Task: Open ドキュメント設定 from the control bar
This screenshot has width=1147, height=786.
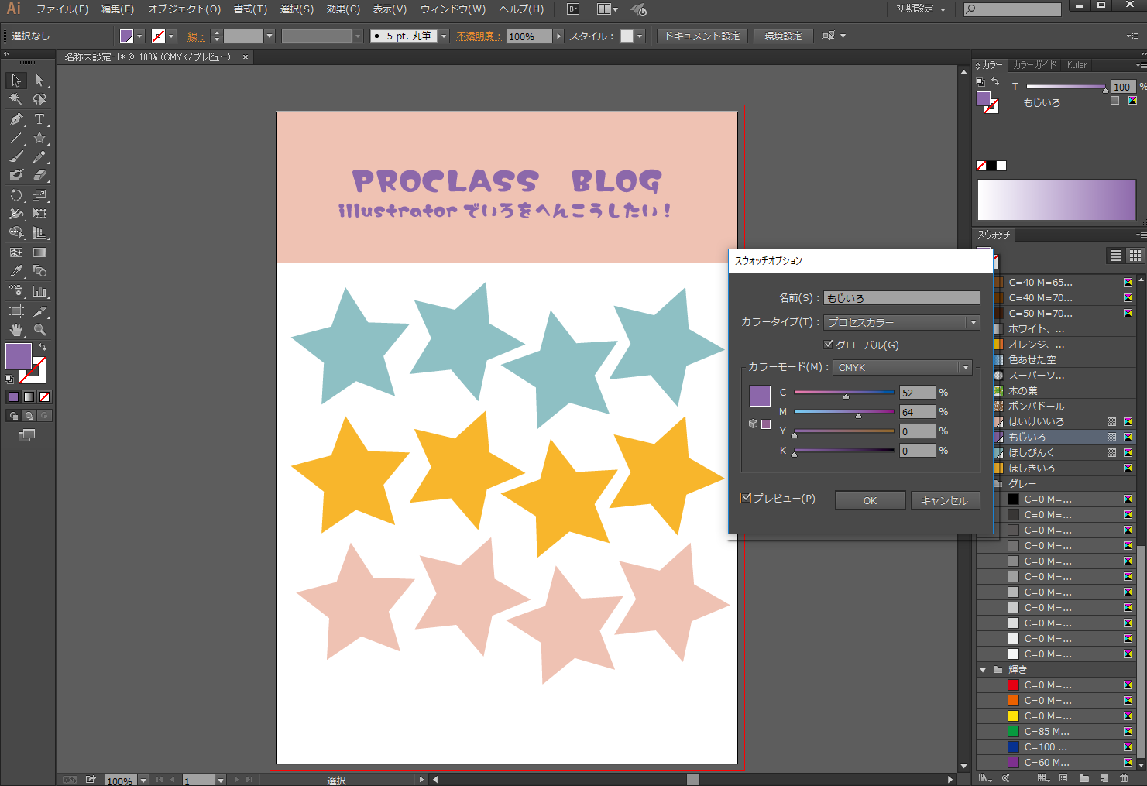Action: (702, 35)
